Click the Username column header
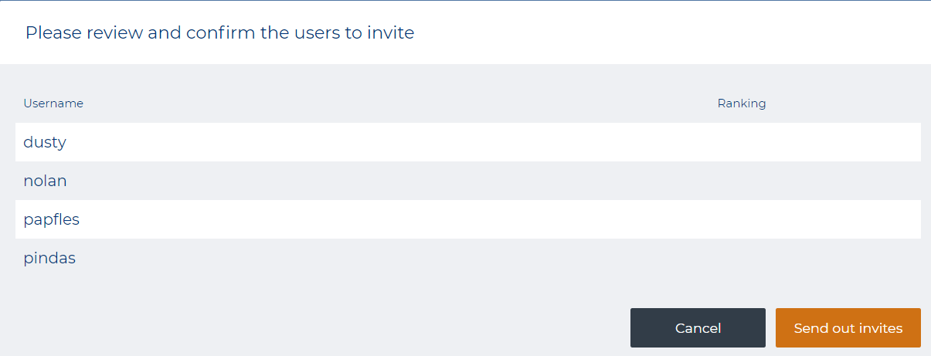The image size is (931, 356). 53,103
